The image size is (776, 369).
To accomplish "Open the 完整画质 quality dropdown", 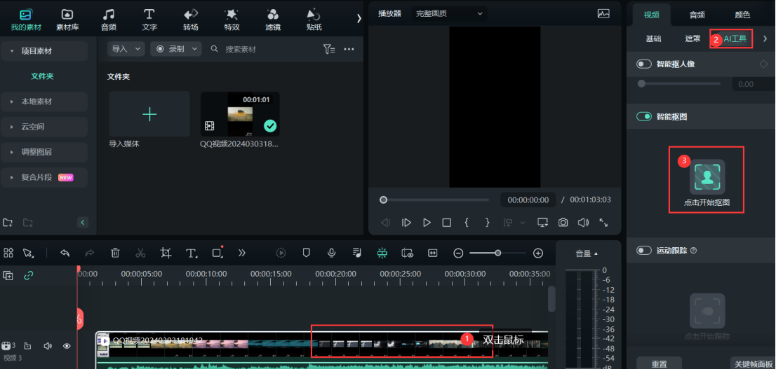I will [x=449, y=13].
